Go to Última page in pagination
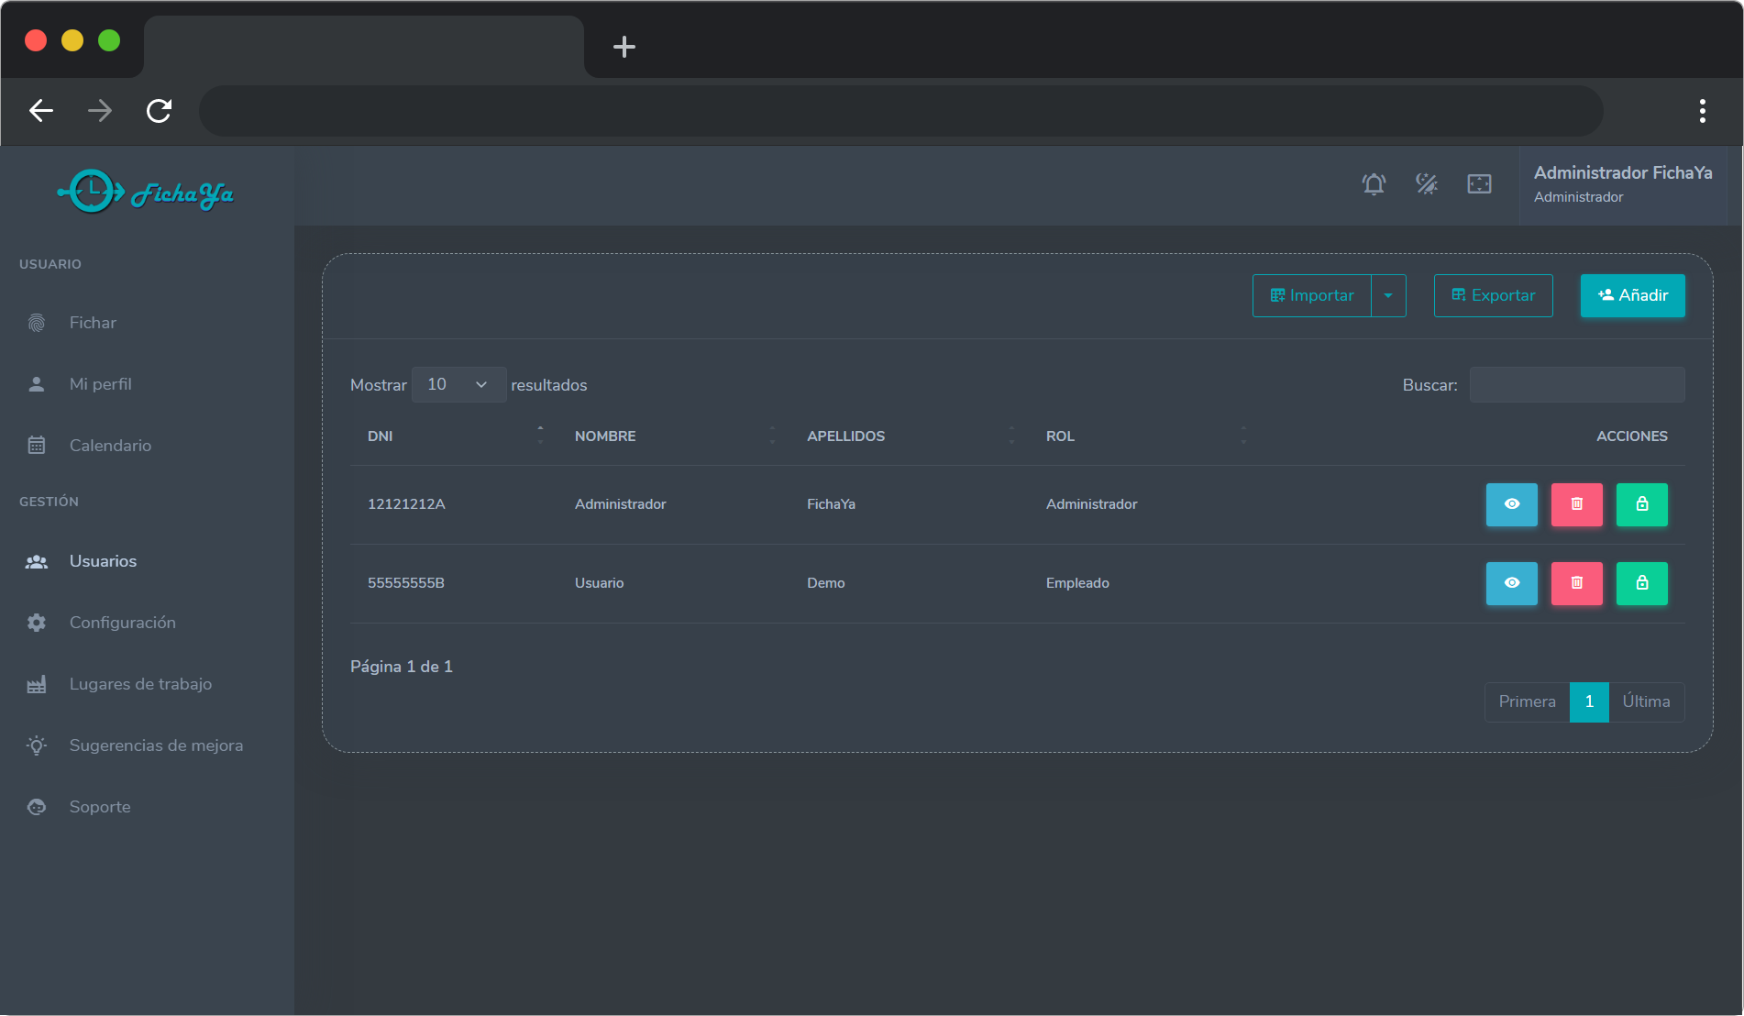 [1646, 701]
